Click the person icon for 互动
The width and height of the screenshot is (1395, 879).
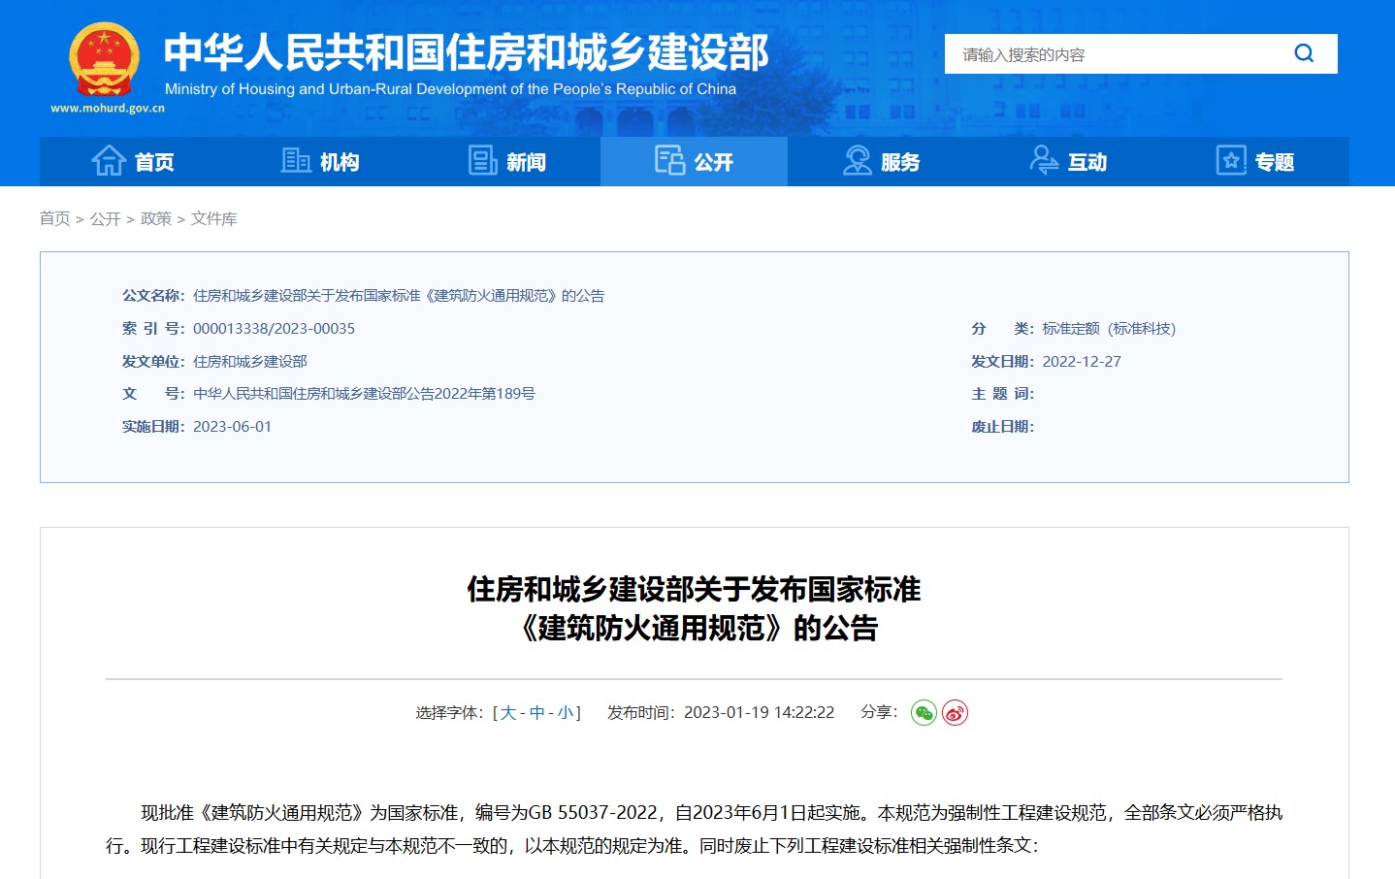pyautogui.click(x=1044, y=161)
